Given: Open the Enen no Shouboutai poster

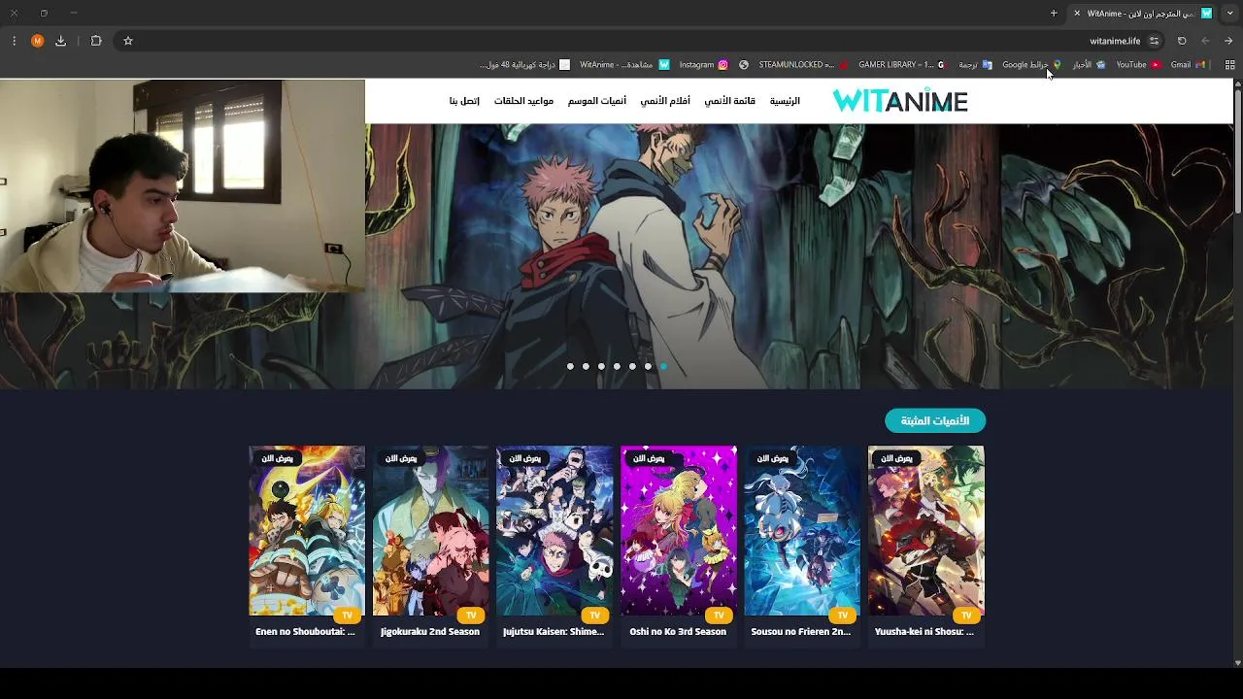Looking at the screenshot, I should click(x=307, y=531).
